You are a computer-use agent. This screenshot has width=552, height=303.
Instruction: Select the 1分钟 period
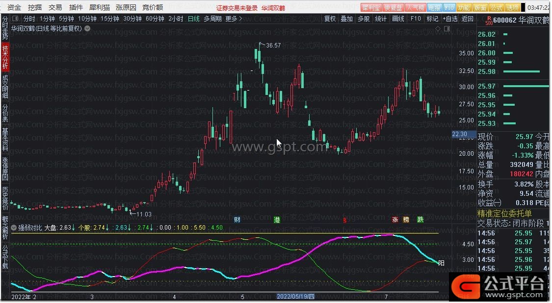tap(47, 19)
